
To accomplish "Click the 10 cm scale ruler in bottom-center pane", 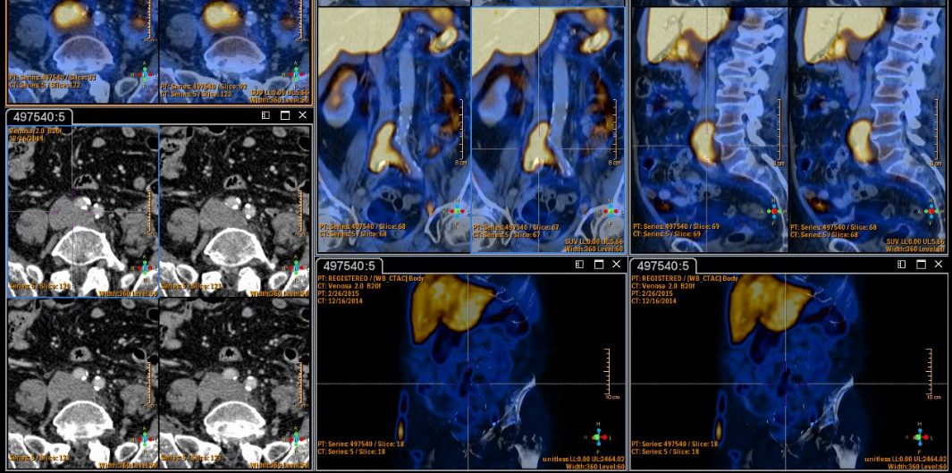I will point(608,373).
